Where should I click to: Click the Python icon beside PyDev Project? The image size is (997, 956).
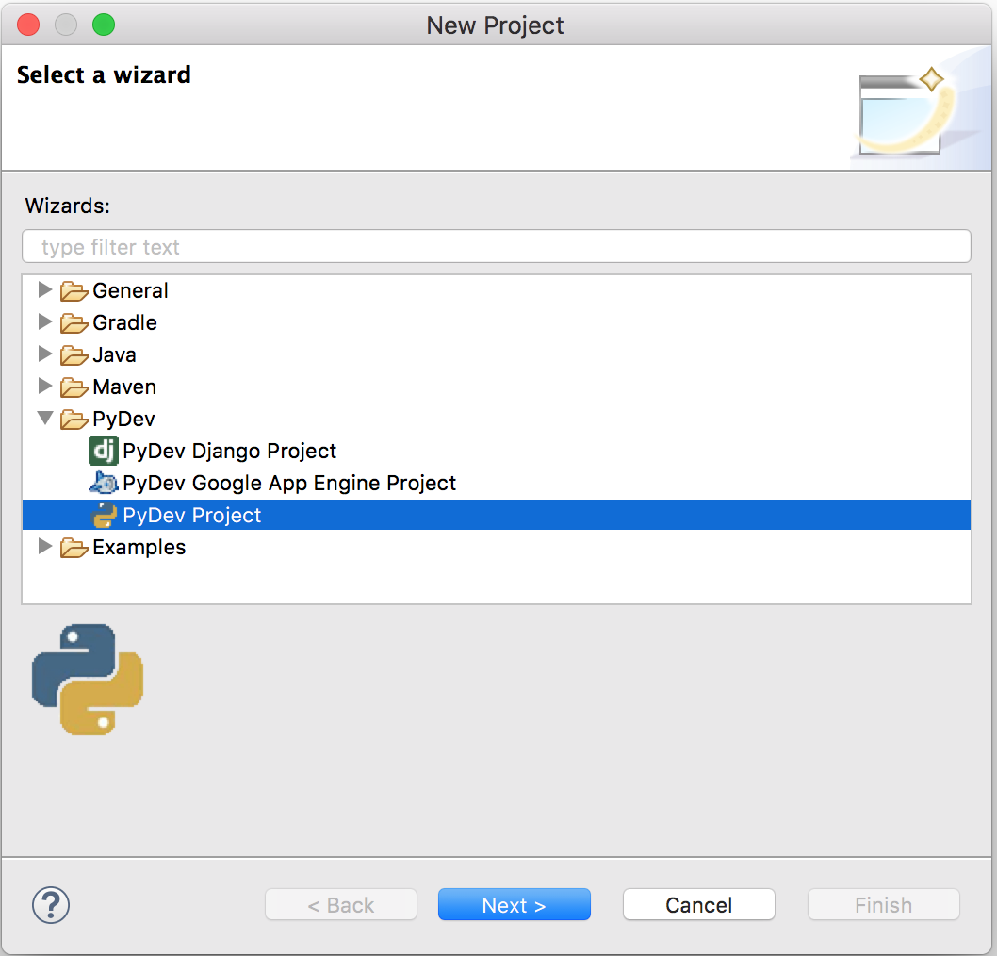point(105,515)
